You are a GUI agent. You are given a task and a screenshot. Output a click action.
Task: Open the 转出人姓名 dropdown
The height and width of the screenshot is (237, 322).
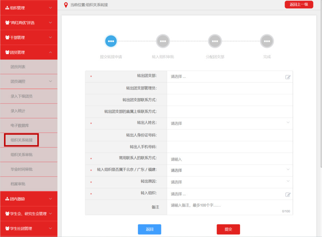pyautogui.click(x=229, y=123)
